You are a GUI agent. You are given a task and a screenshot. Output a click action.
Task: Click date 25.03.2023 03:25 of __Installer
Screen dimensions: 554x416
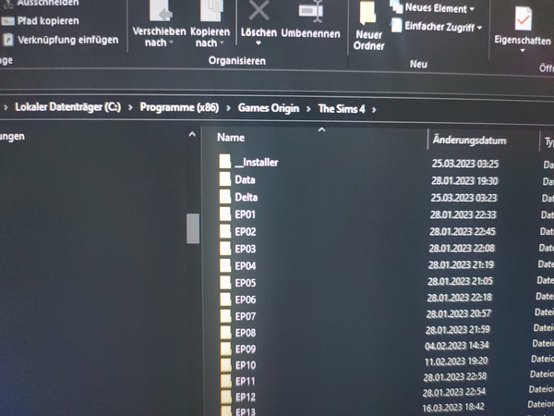pyautogui.click(x=465, y=164)
